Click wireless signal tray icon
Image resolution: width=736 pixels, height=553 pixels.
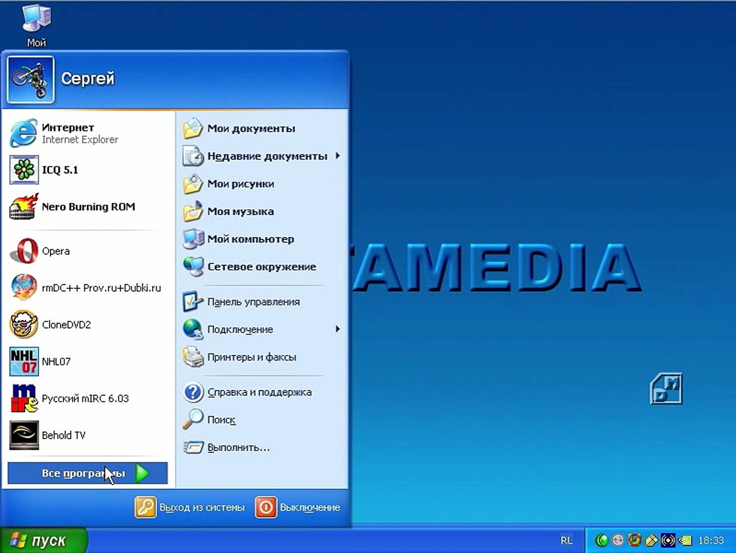tap(668, 540)
